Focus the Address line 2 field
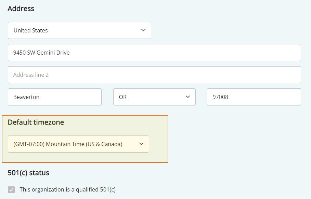Viewport: 311px width, 199px height. [154, 74]
